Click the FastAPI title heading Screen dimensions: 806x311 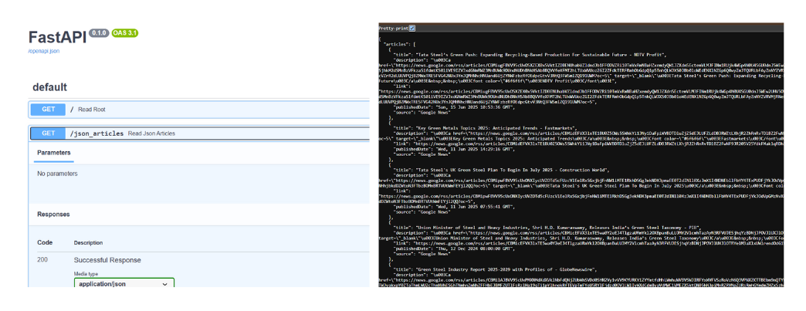tap(57, 37)
